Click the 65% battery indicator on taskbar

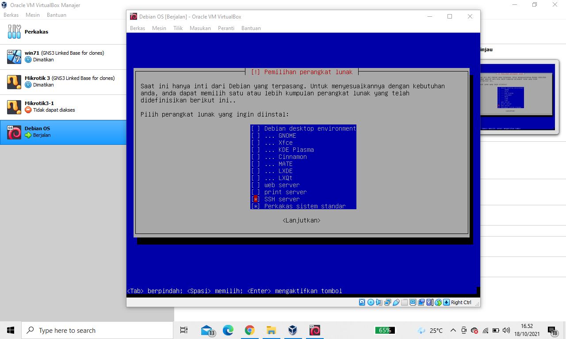point(385,330)
